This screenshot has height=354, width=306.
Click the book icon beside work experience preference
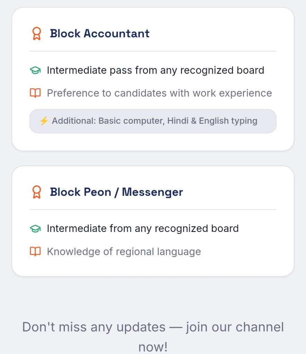click(x=35, y=93)
